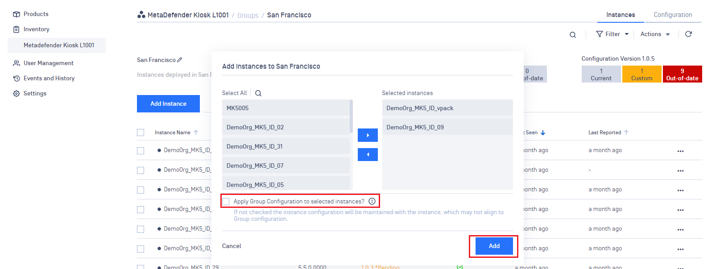Check the sixth instance row checkbox

[141, 249]
